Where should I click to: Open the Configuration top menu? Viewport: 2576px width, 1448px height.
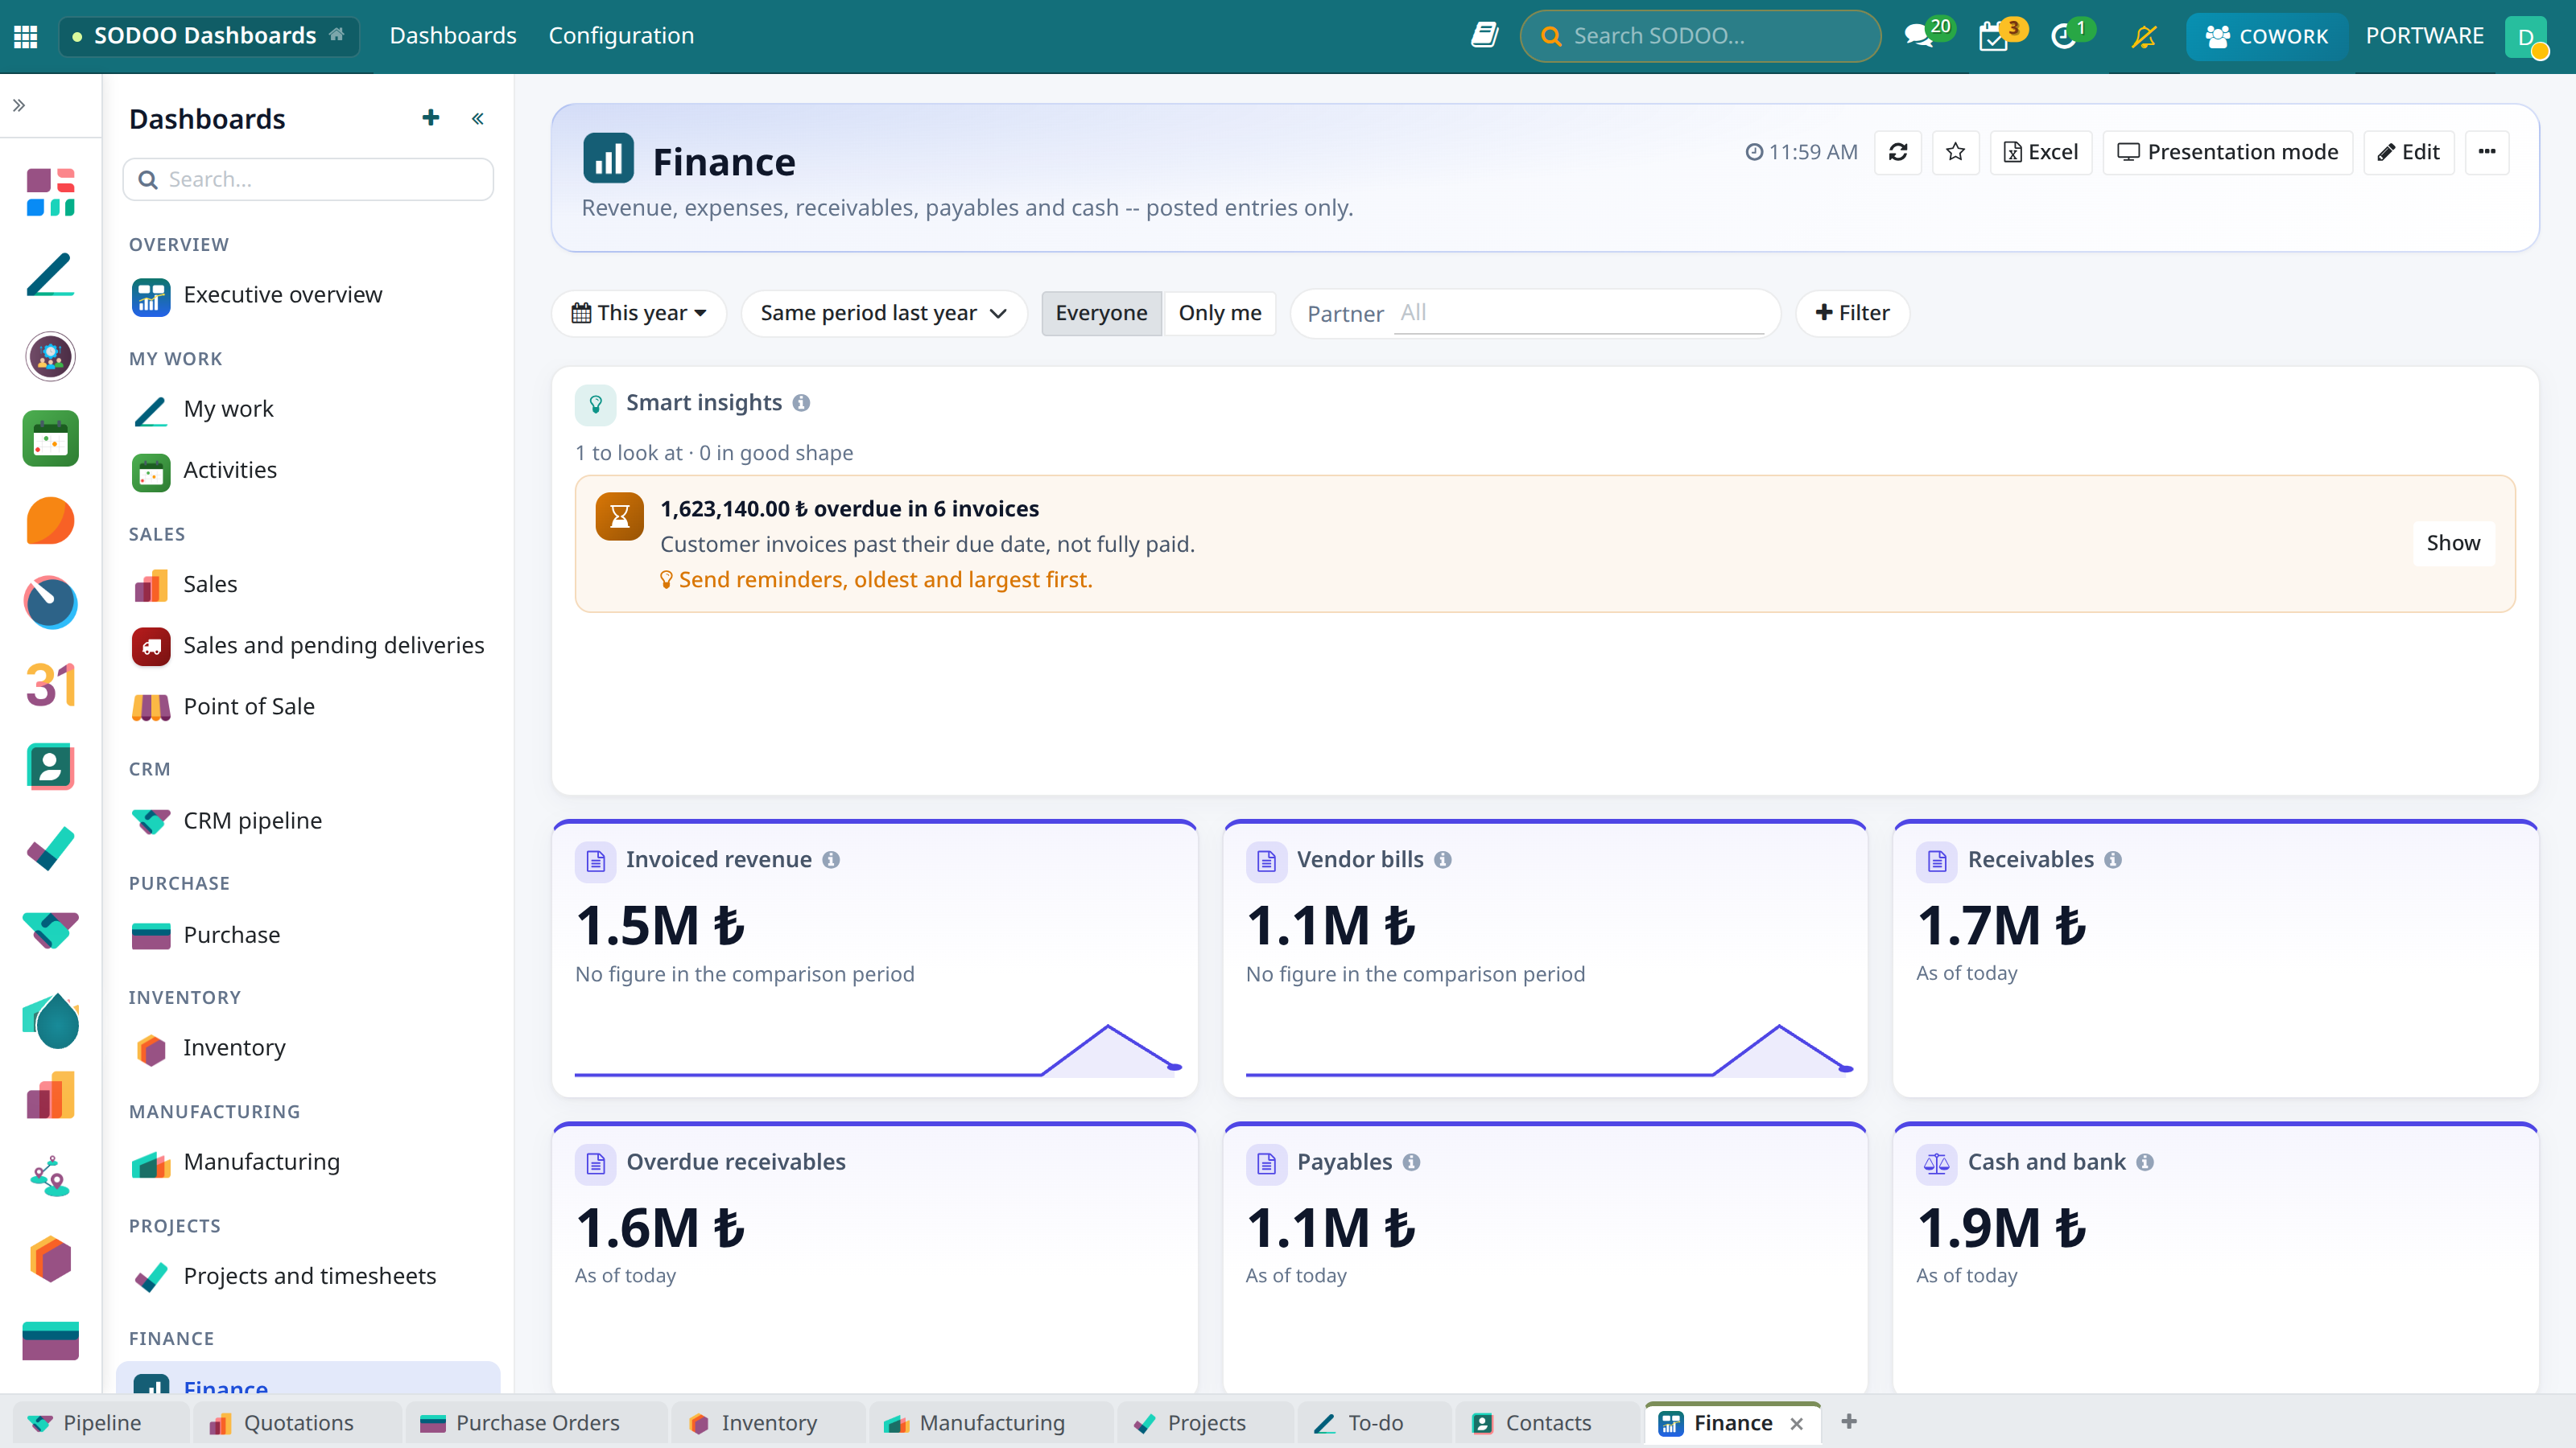(621, 36)
